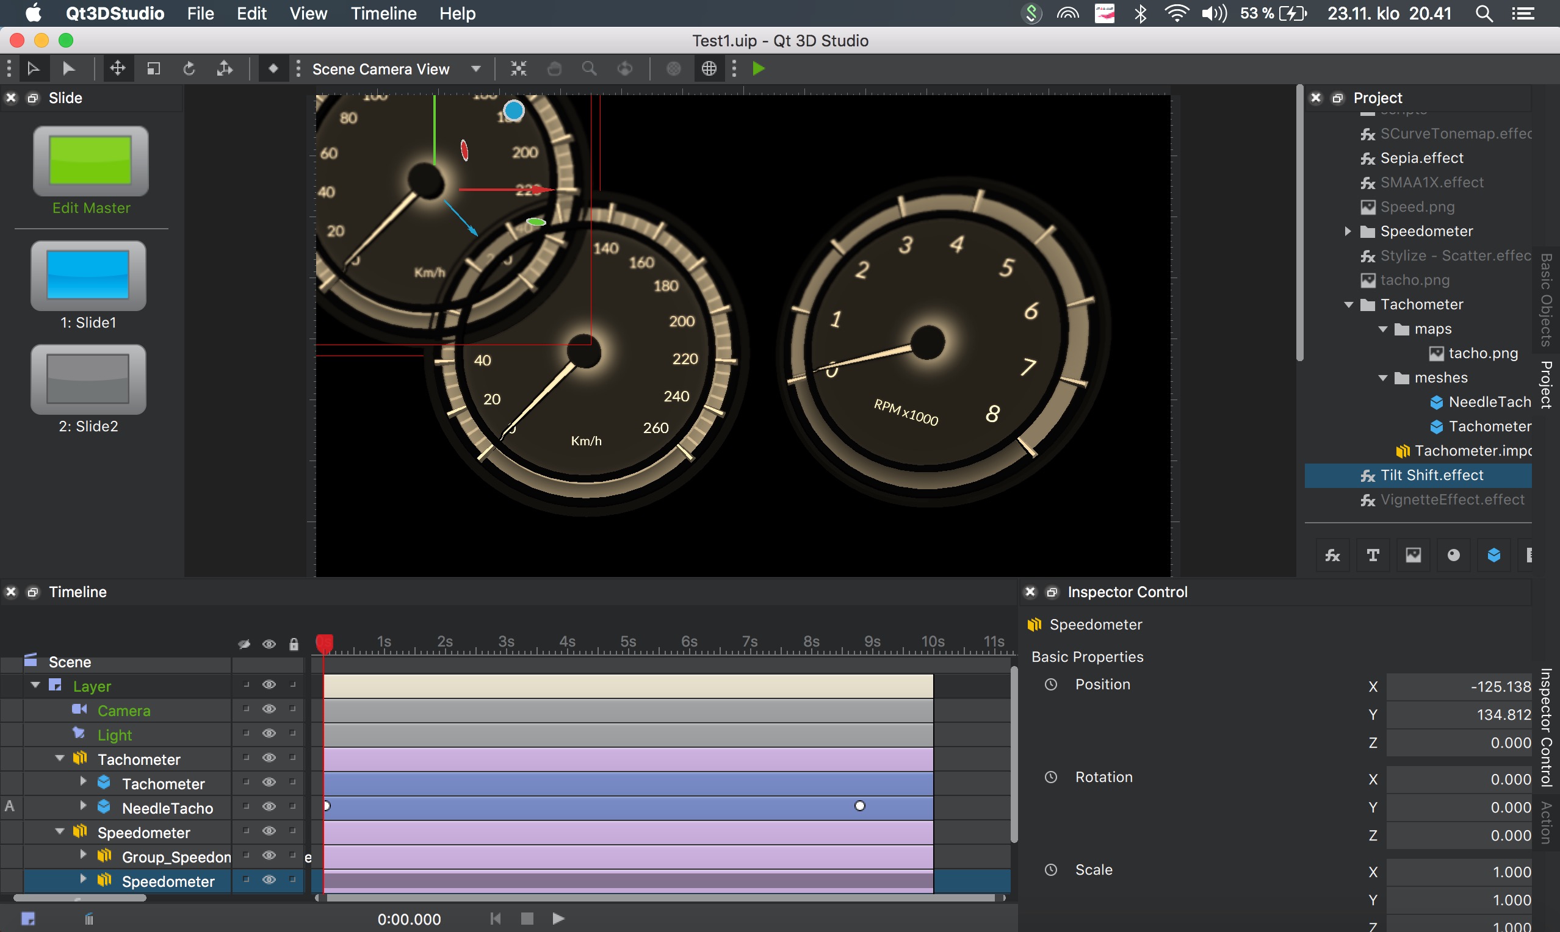The width and height of the screenshot is (1560, 932).
Task: Click the Effects fx filter icon
Action: pos(1332,555)
